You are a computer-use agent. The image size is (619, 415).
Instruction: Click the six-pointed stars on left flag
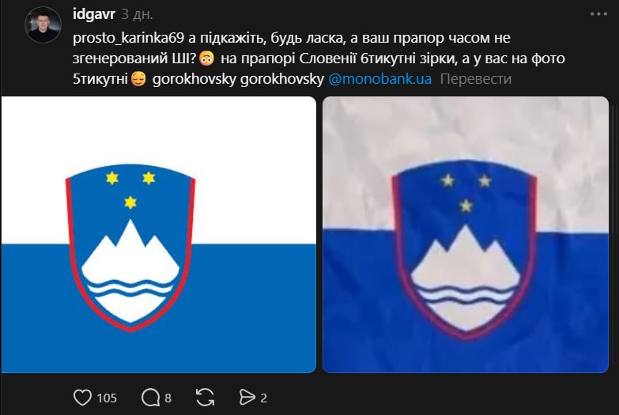130,190
